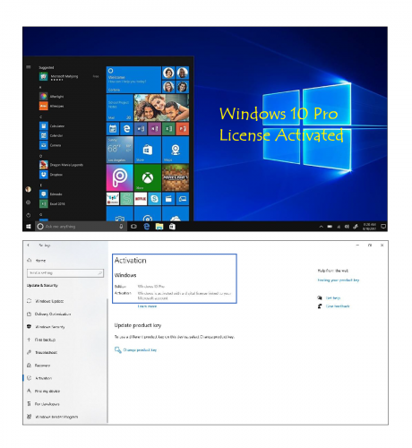Open Calculator from the app list

point(52,126)
